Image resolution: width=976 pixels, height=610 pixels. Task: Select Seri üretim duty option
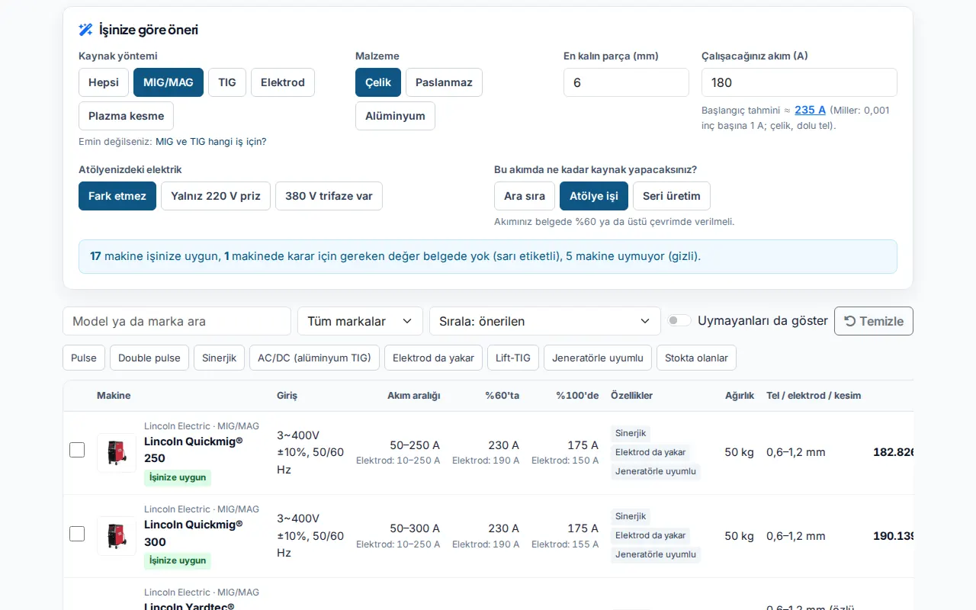click(x=672, y=196)
